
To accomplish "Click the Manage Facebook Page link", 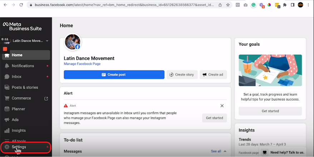I will pos(82,64).
